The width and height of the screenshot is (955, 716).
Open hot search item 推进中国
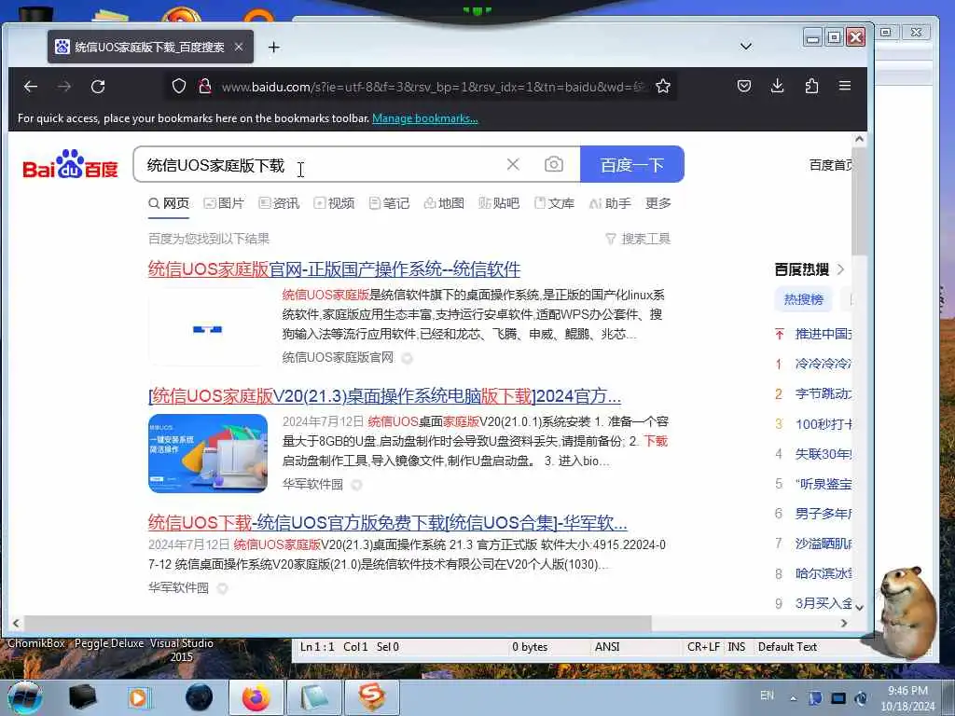tap(823, 334)
